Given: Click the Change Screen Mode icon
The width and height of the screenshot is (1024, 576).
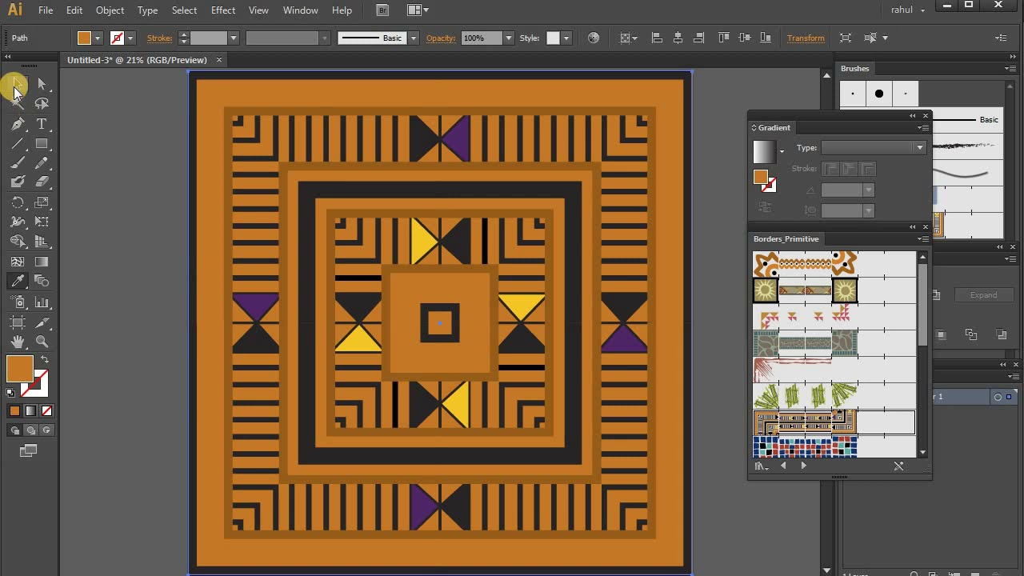Looking at the screenshot, I should [x=29, y=451].
